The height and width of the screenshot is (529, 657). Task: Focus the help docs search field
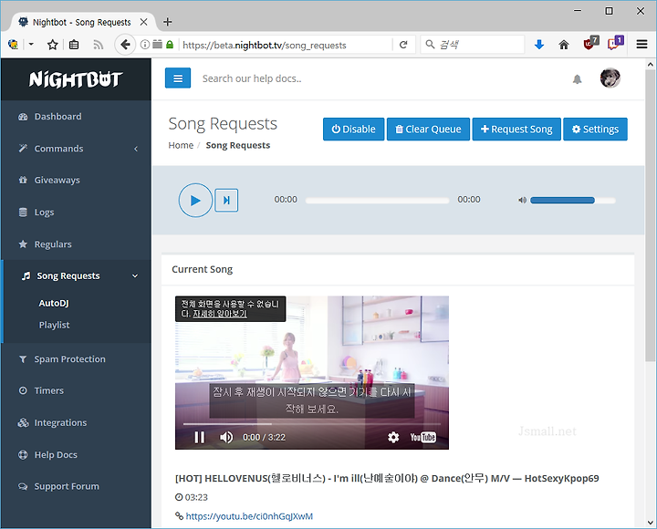(x=252, y=78)
